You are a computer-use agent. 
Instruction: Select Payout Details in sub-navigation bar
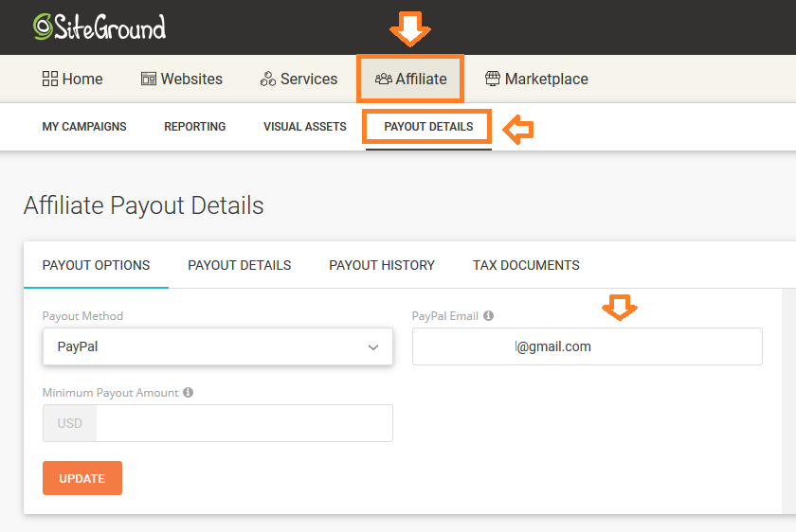coord(428,127)
